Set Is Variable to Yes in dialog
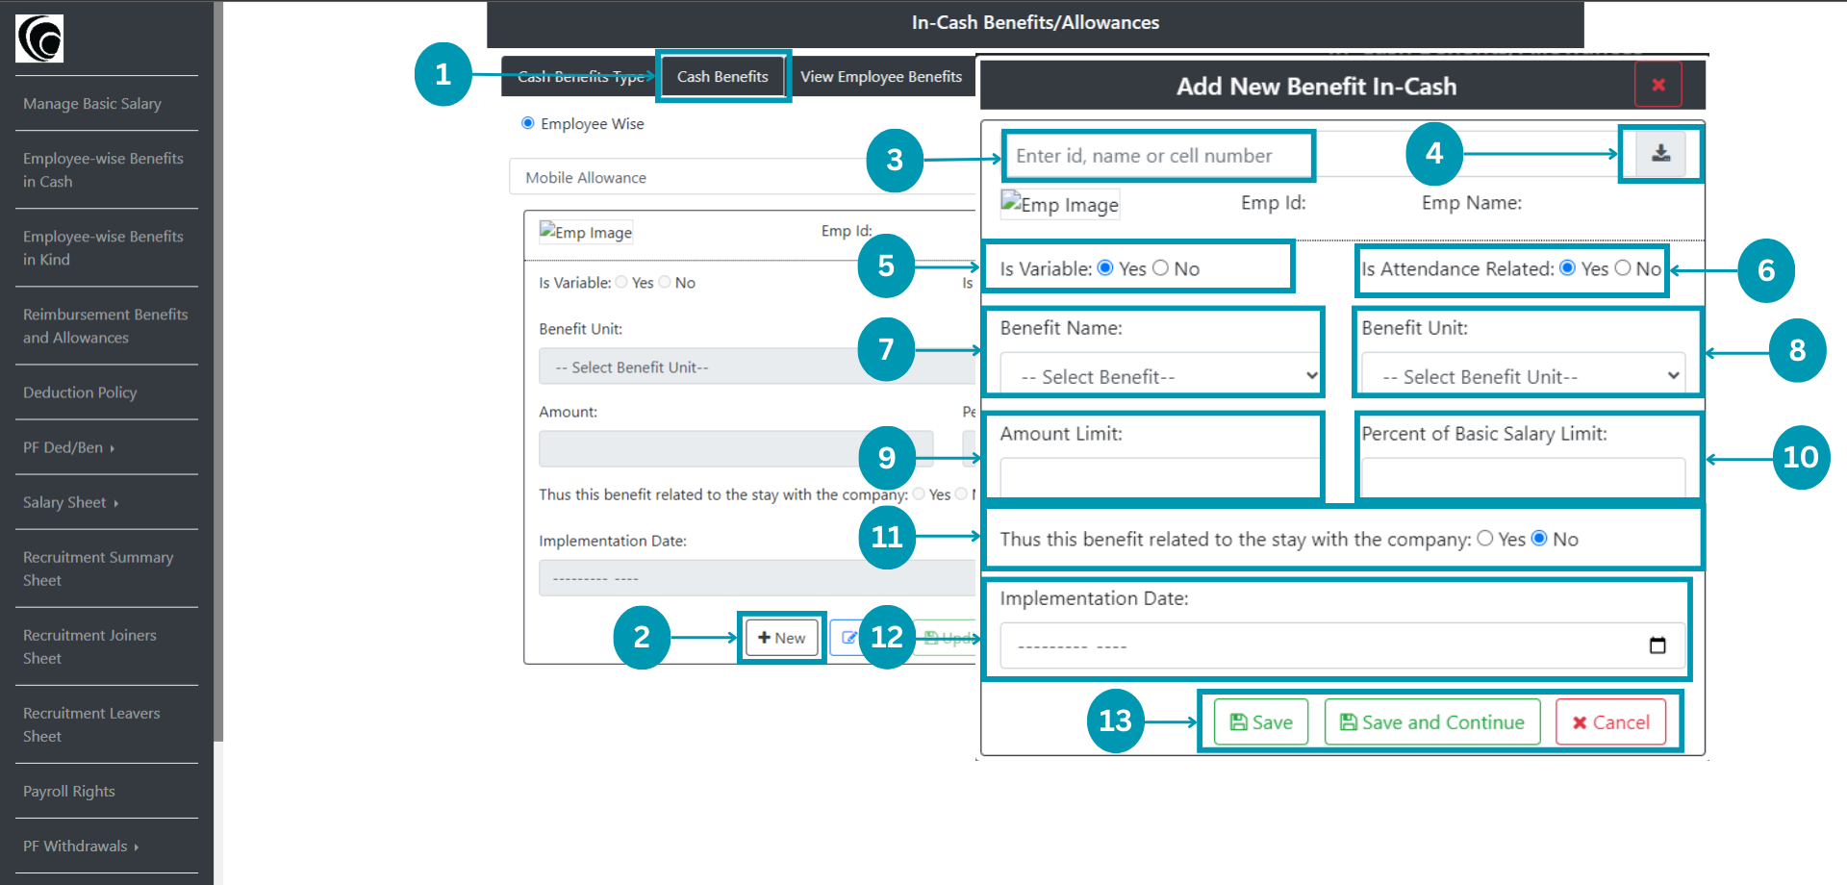1847x885 pixels. 1105,268
